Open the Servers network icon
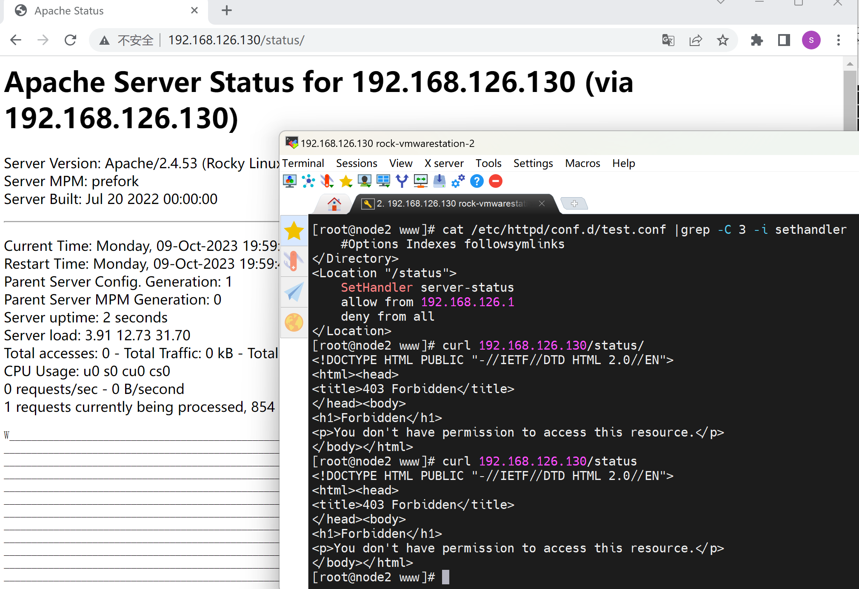The height and width of the screenshot is (589, 859). [x=308, y=181]
